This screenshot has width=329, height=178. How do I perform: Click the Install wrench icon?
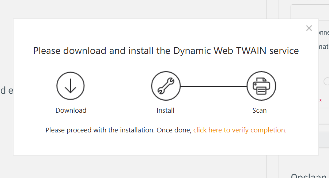166,86
